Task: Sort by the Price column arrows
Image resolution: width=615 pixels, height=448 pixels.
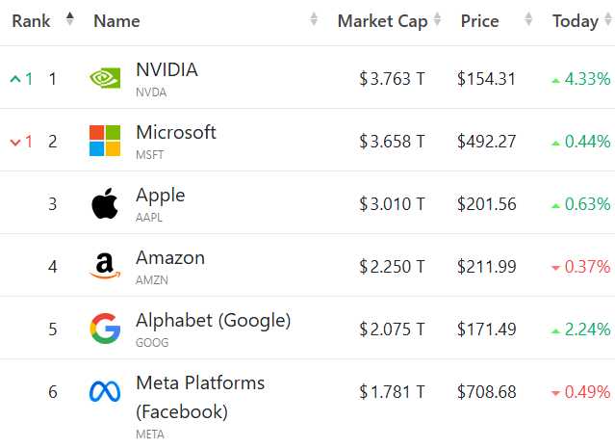Action: click(x=528, y=19)
